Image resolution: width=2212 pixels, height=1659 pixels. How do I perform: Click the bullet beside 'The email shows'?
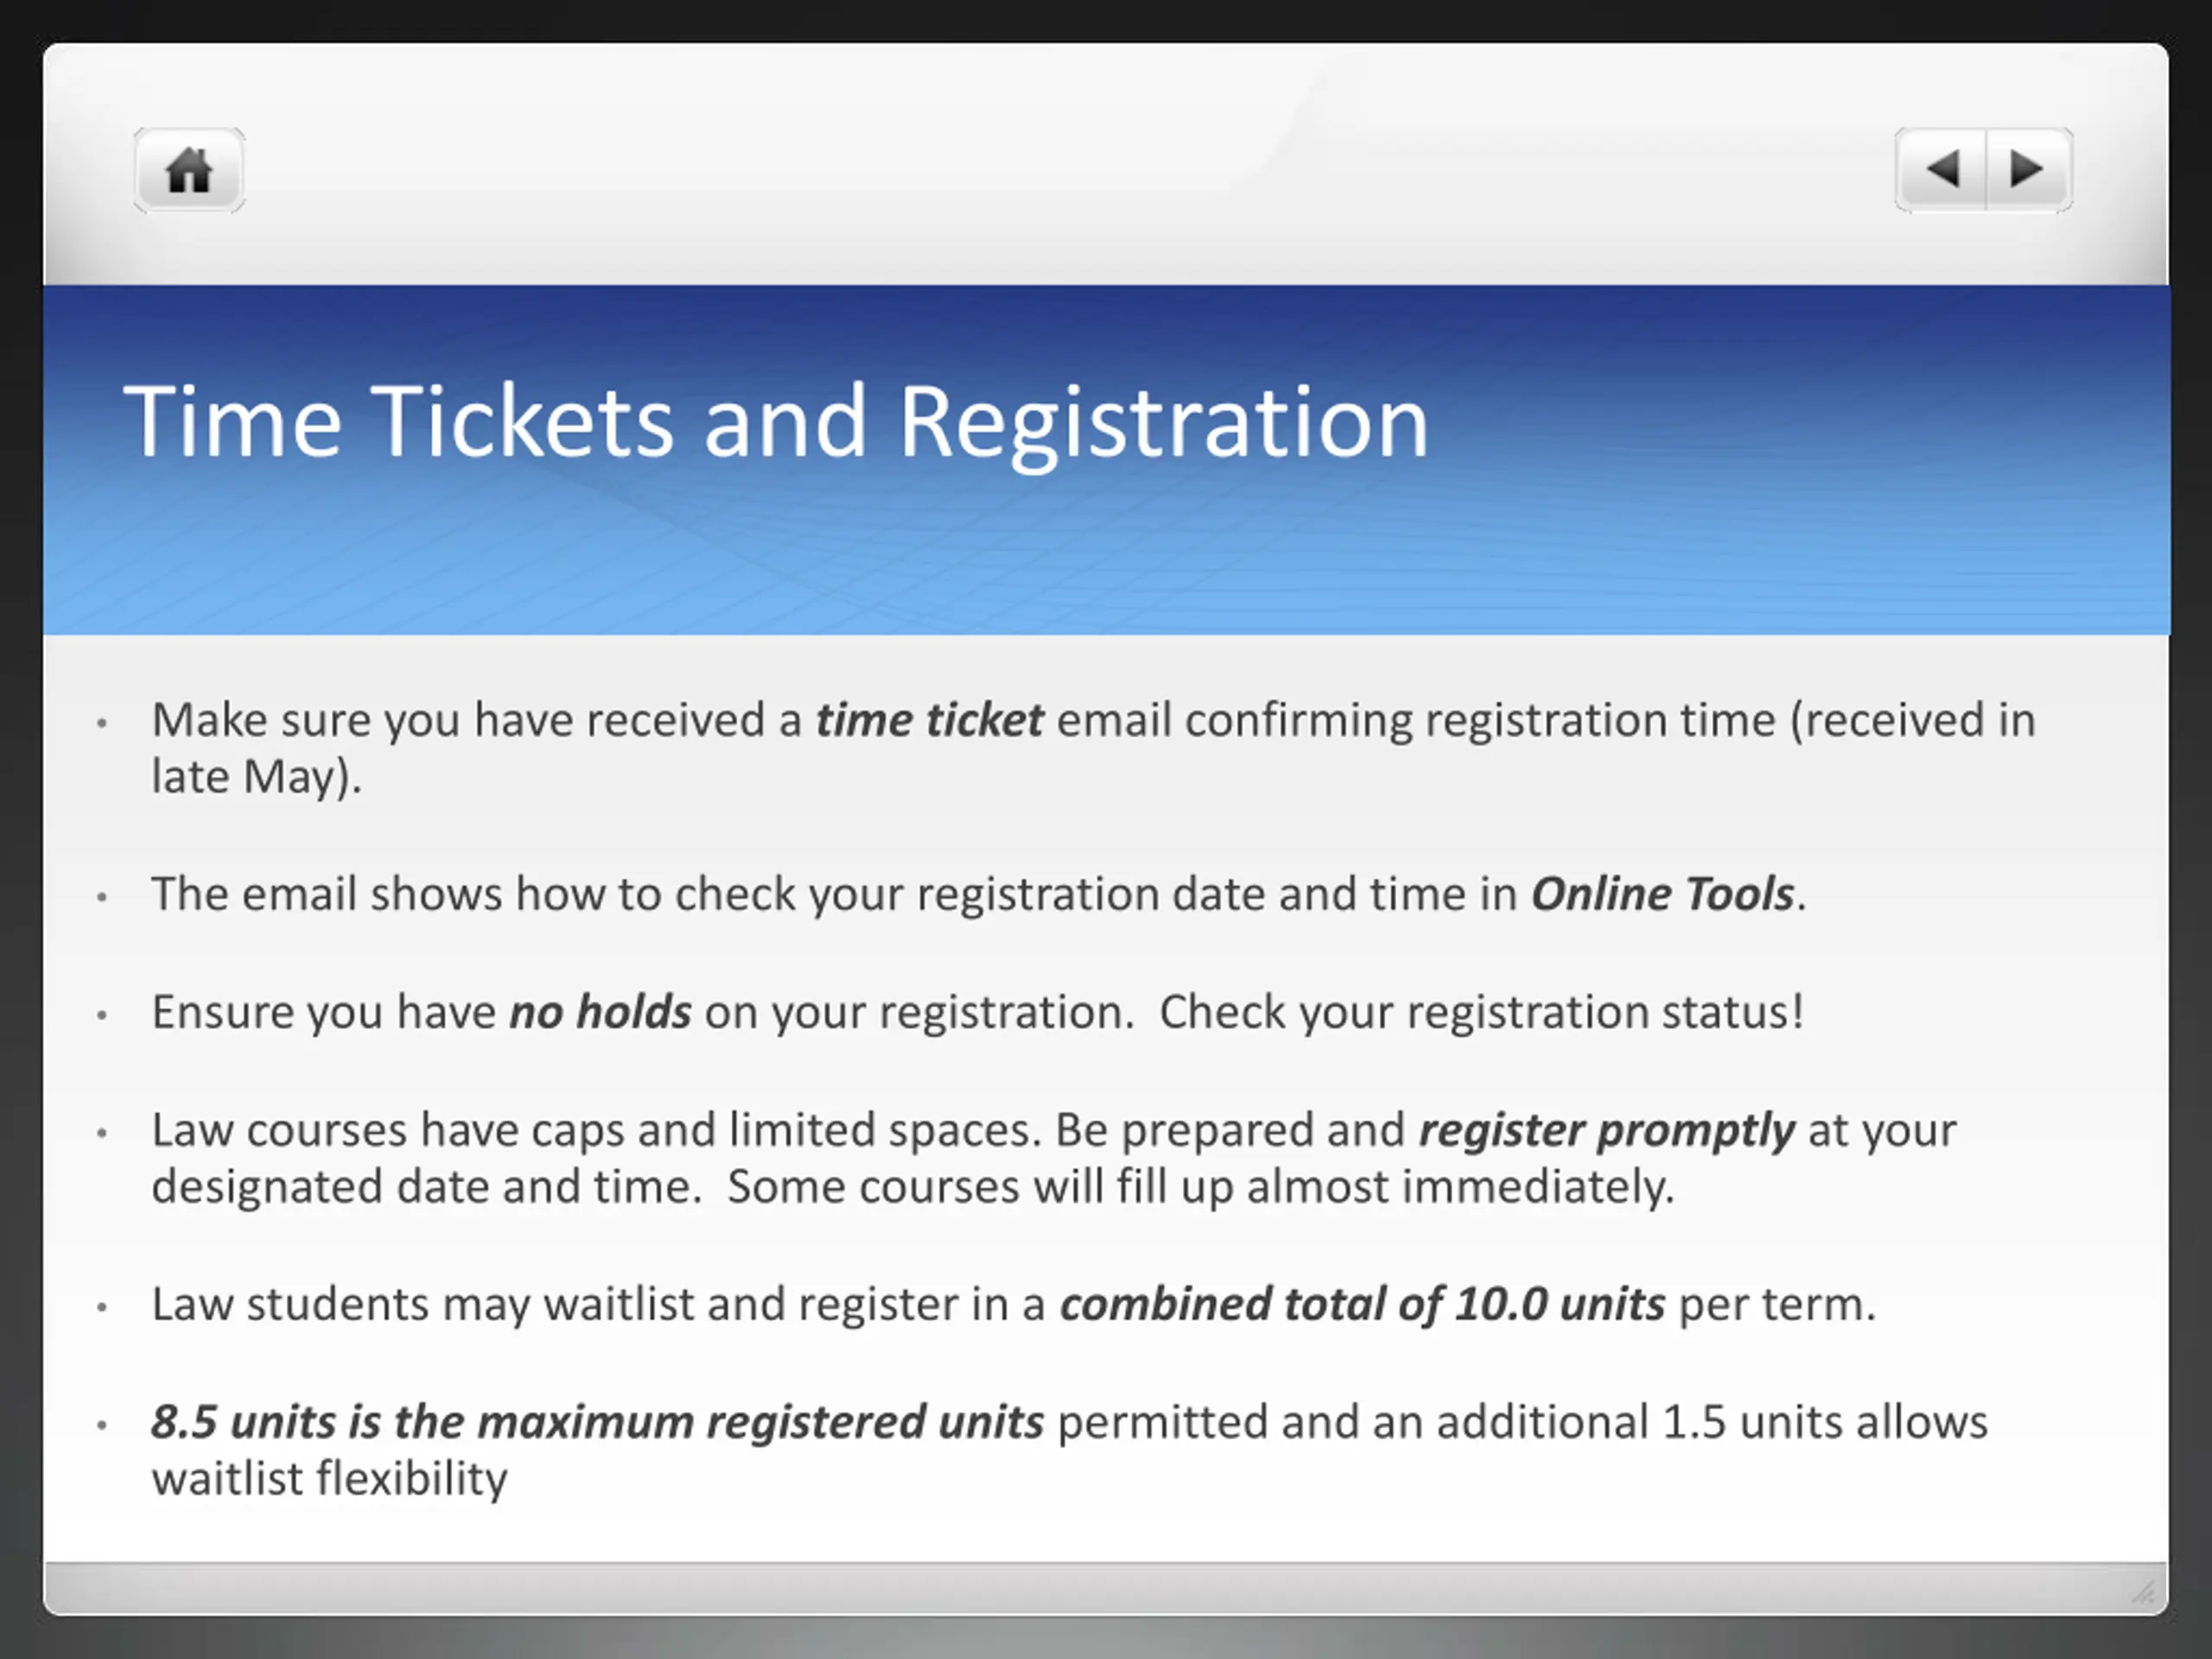tap(102, 896)
